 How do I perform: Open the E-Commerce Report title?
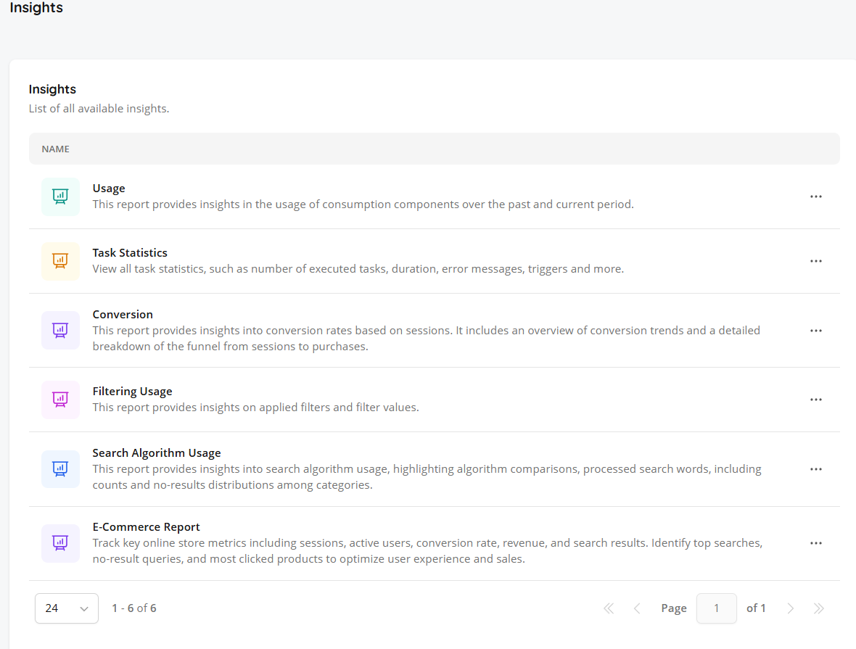147,526
